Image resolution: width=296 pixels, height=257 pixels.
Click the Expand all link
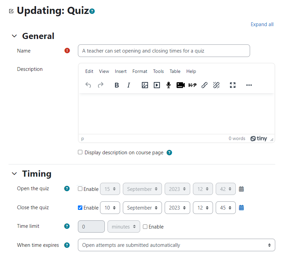pos(262,24)
